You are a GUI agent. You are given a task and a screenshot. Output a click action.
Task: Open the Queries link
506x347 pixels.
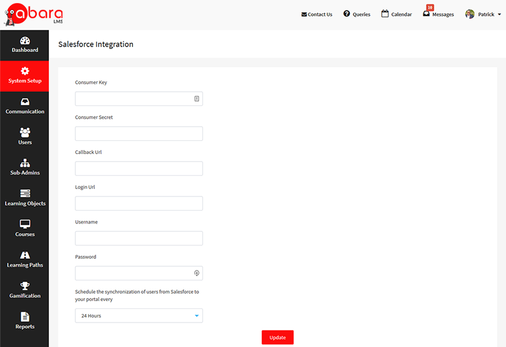[361, 15]
